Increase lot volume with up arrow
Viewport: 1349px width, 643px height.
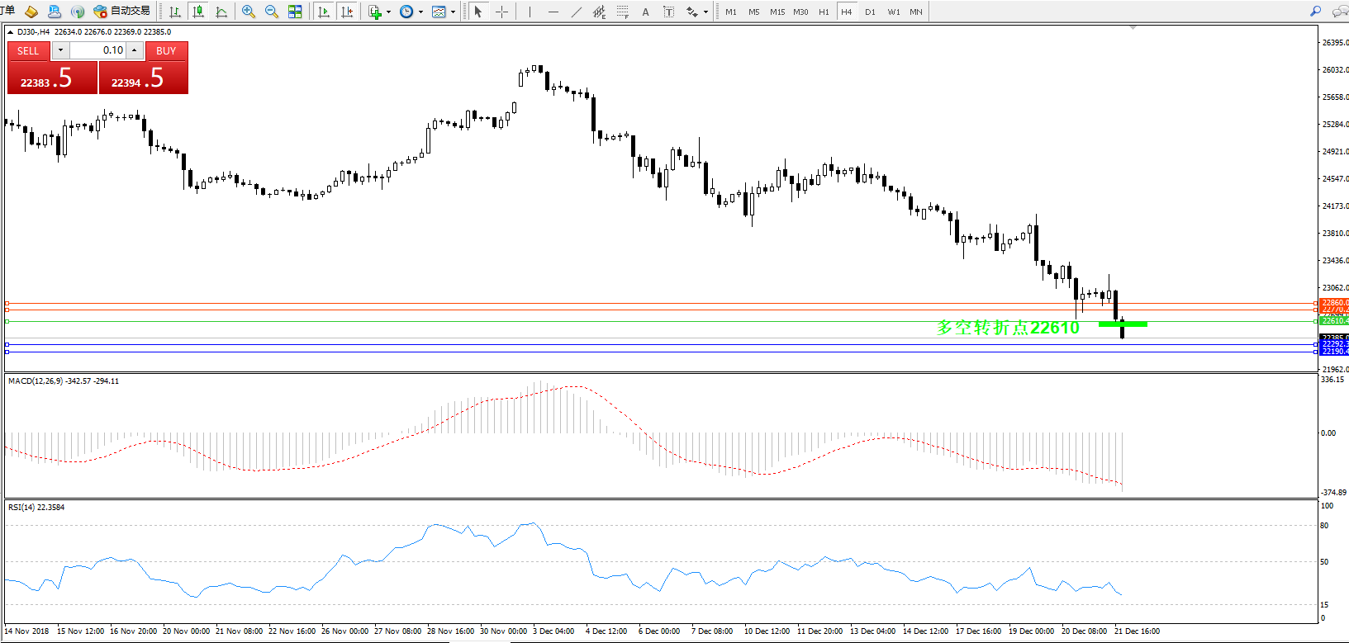[x=135, y=50]
